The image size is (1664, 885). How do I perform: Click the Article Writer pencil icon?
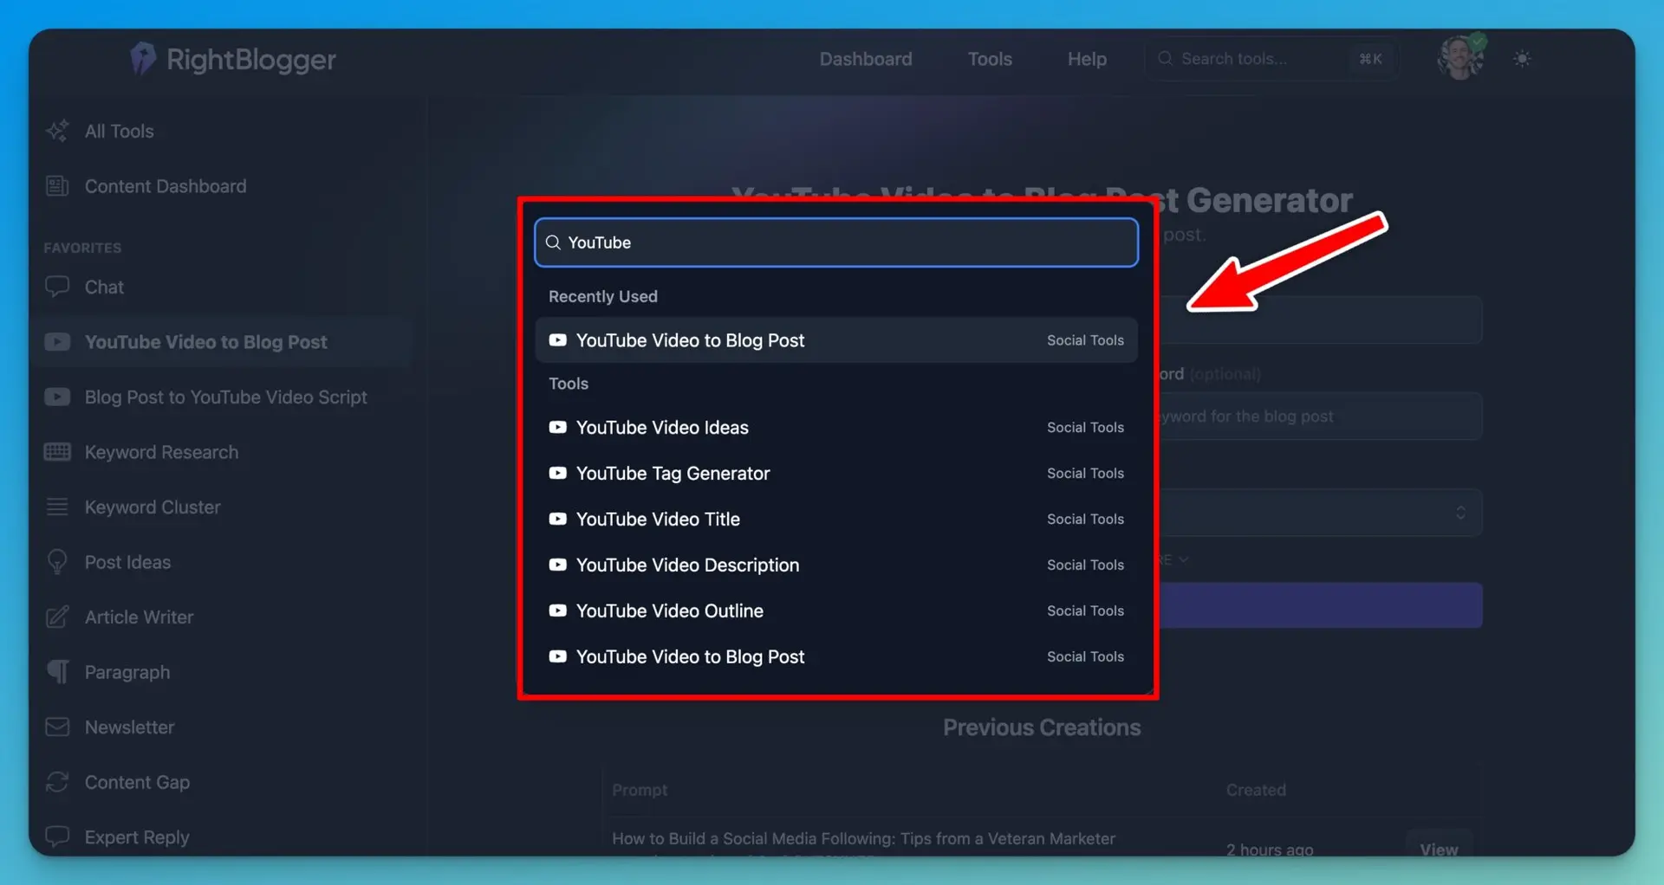(57, 617)
